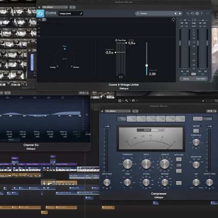Click the Ozone reset circular arrow icon
The width and height of the screenshot is (218, 218).
tap(173, 20)
